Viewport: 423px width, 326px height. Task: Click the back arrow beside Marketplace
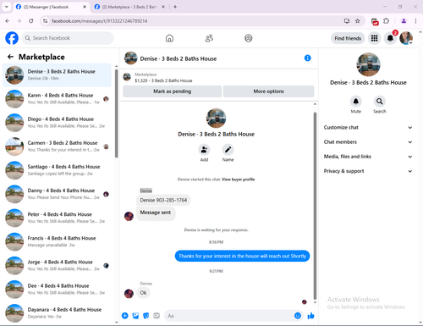tap(11, 57)
